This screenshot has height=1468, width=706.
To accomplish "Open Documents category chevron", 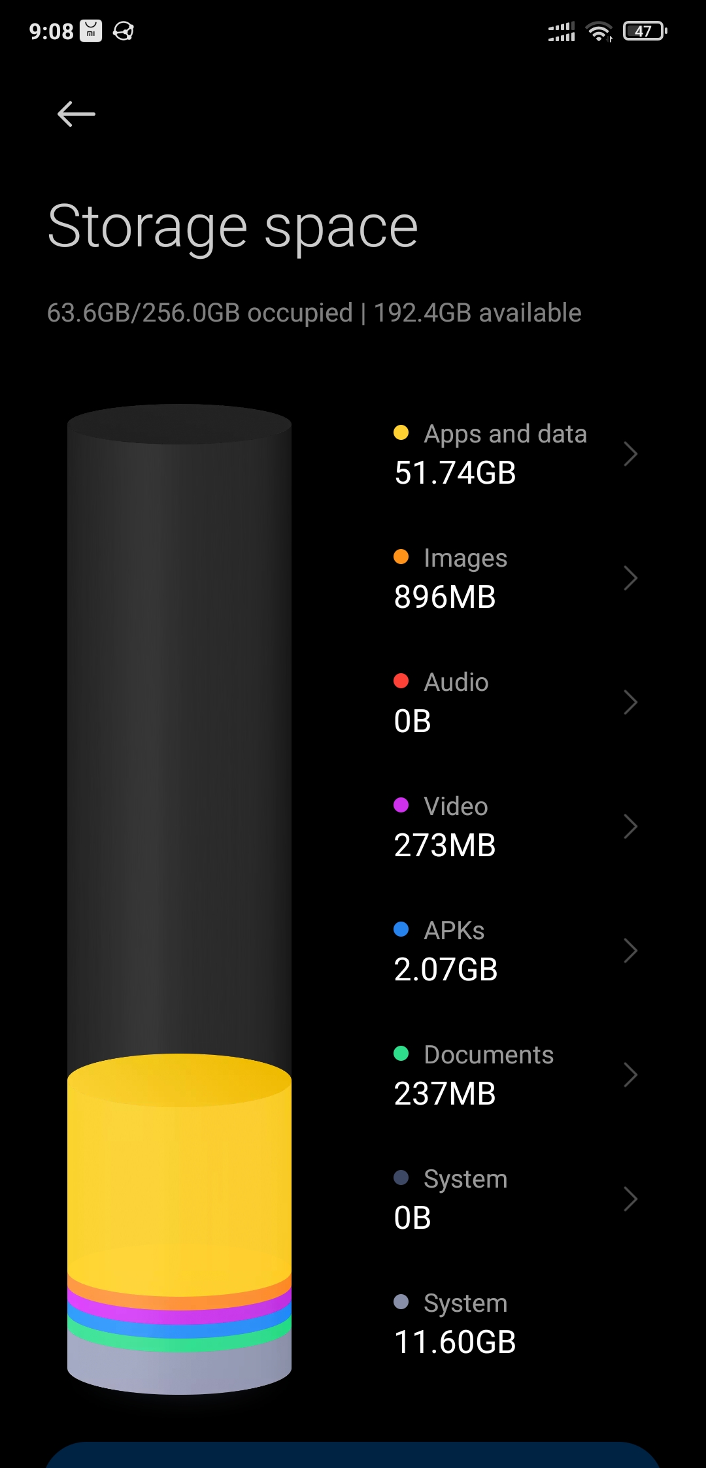I will coord(630,1075).
